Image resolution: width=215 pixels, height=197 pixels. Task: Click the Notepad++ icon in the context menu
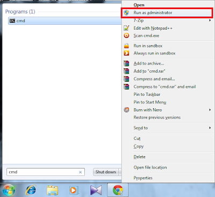[126, 28]
